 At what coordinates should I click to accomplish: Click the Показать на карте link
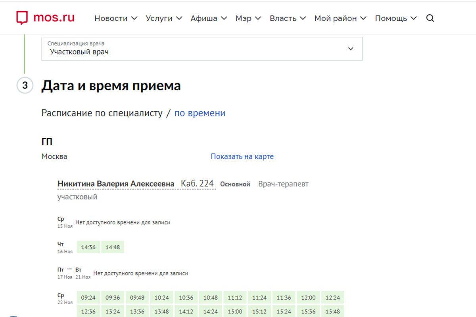(242, 156)
